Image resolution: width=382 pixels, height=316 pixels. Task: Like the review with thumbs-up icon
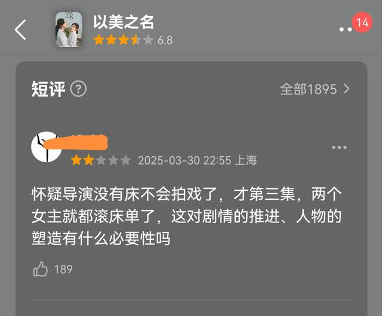pos(41,269)
